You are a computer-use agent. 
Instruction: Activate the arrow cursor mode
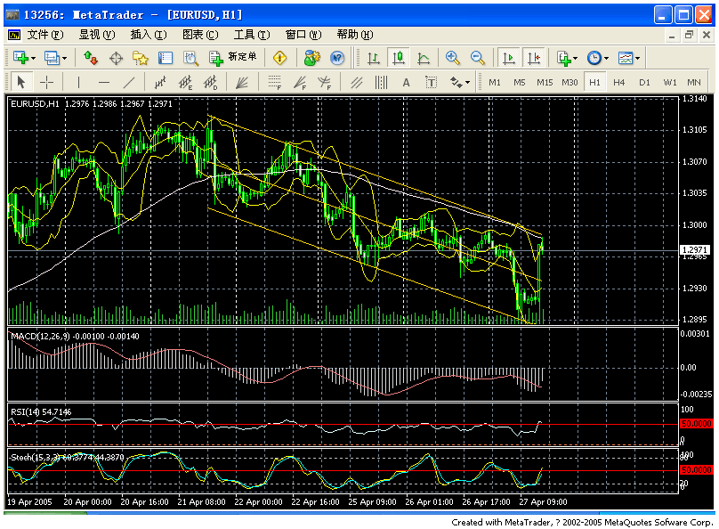[21, 83]
